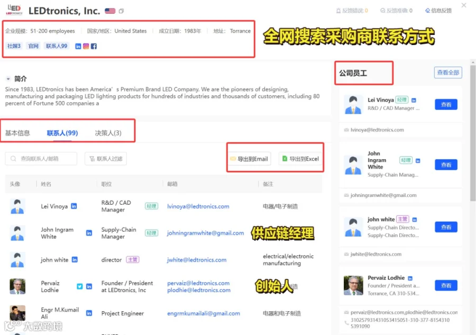The width and height of the screenshot is (476, 335).
Task: Click 查看 on John Ingram White card
Action: click(x=446, y=165)
